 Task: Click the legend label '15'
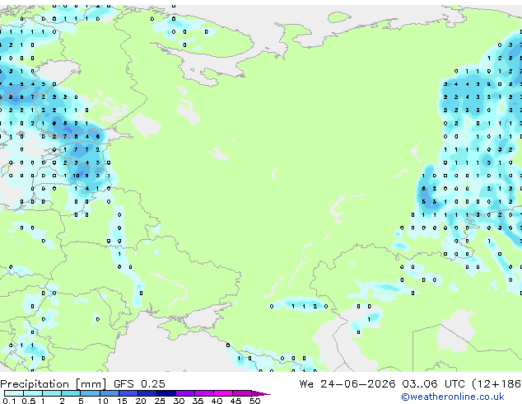point(122,401)
